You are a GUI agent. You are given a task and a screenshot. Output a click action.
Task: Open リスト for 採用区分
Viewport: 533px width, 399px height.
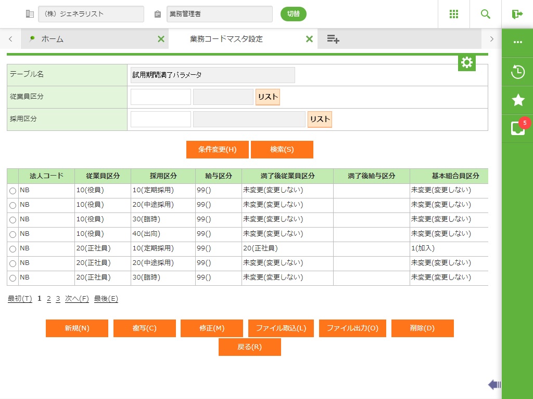click(x=320, y=119)
